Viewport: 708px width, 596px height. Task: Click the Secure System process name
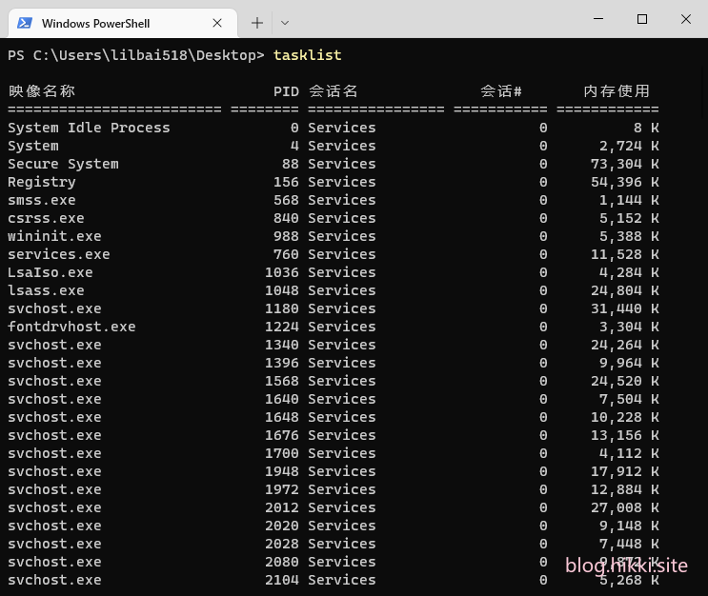coord(63,164)
